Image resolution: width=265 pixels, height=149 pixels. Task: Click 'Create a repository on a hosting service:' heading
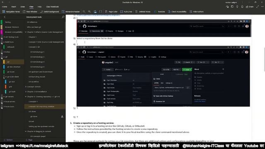pos(94,123)
